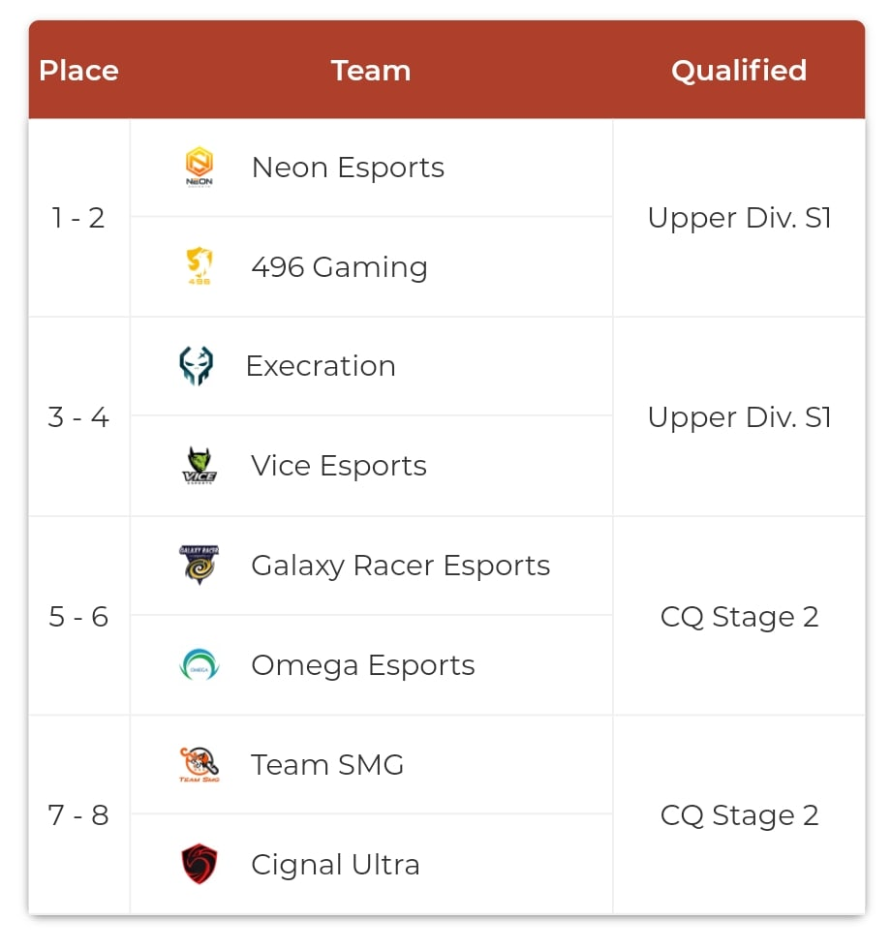Click the Cignal Ultra team name
Image resolution: width=891 pixels, height=950 pixels.
335,865
